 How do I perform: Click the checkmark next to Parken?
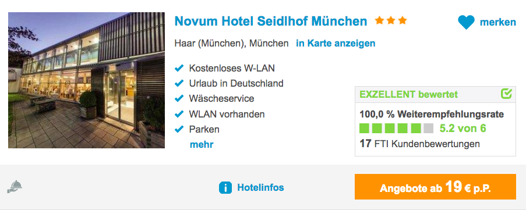click(179, 129)
